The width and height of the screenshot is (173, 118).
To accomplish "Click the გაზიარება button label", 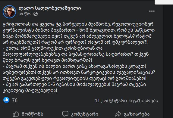I will [x=137, y=114].
